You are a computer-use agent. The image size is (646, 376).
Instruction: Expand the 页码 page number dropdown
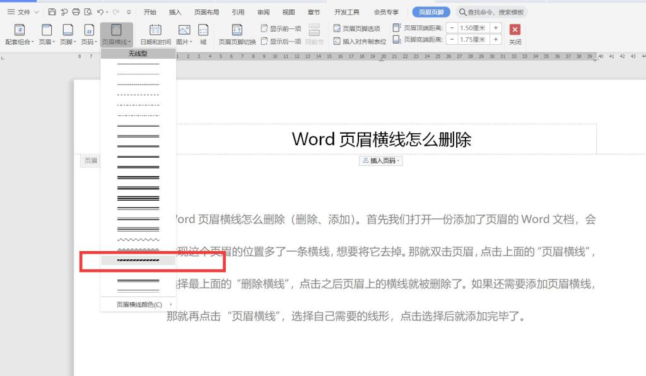[x=89, y=42]
